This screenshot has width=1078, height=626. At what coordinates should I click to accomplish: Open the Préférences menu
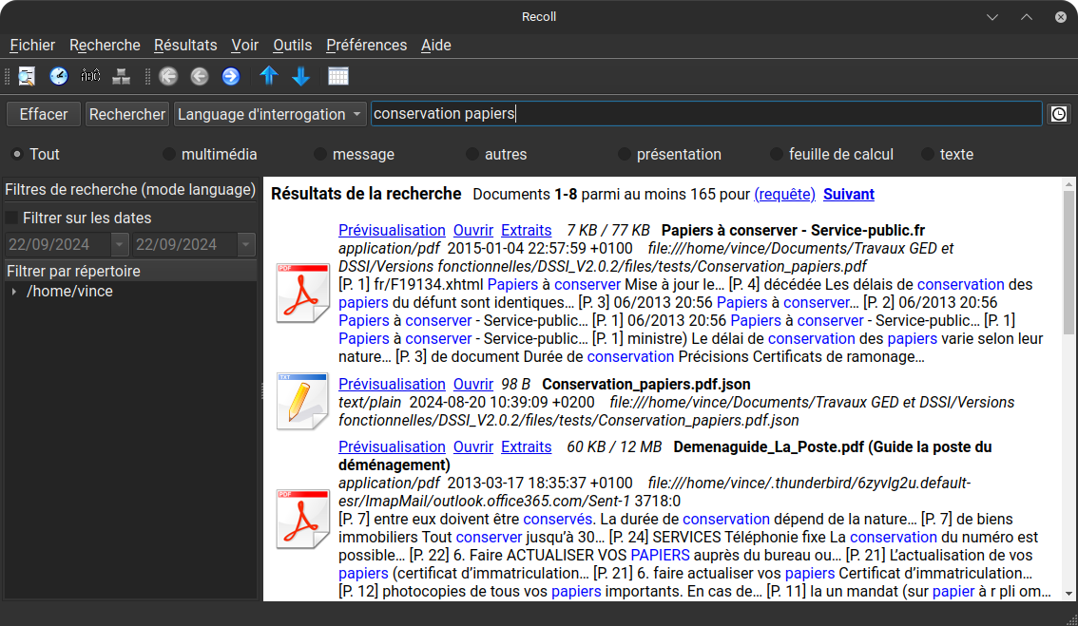pyautogui.click(x=366, y=45)
